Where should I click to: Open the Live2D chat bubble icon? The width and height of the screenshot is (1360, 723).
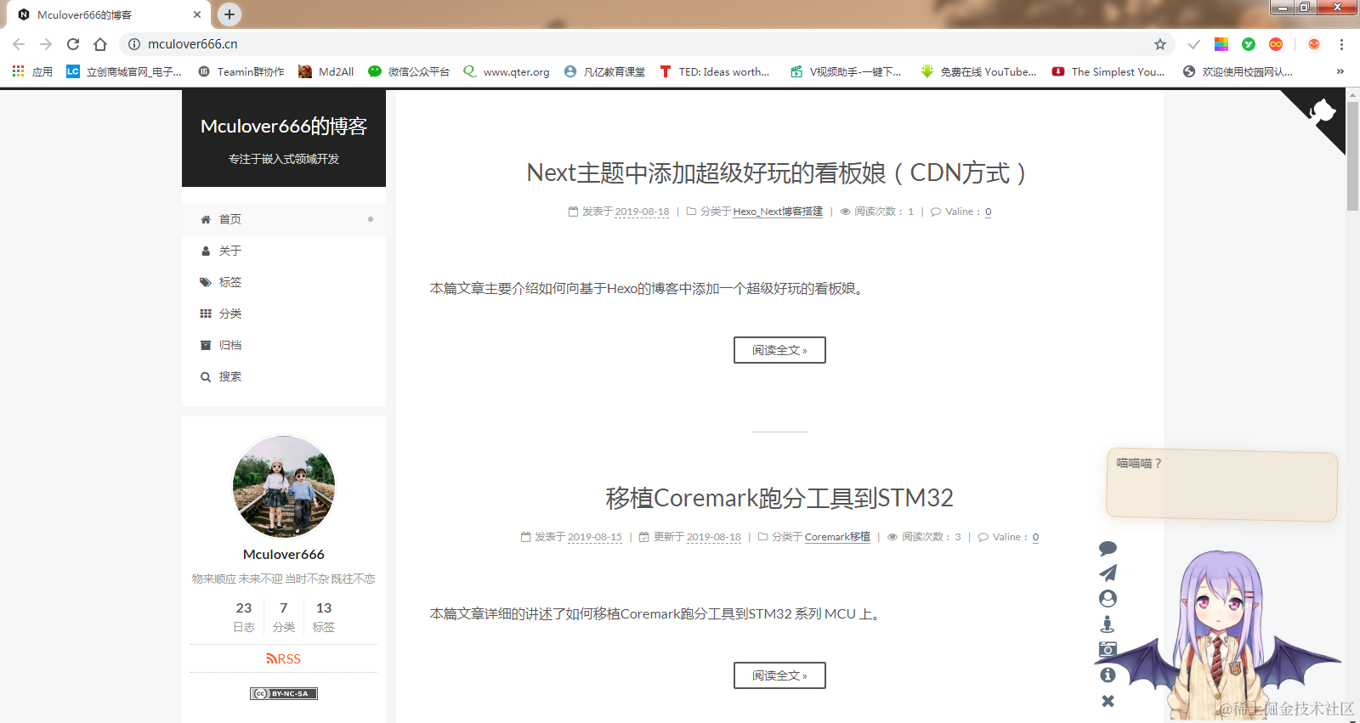click(x=1108, y=549)
